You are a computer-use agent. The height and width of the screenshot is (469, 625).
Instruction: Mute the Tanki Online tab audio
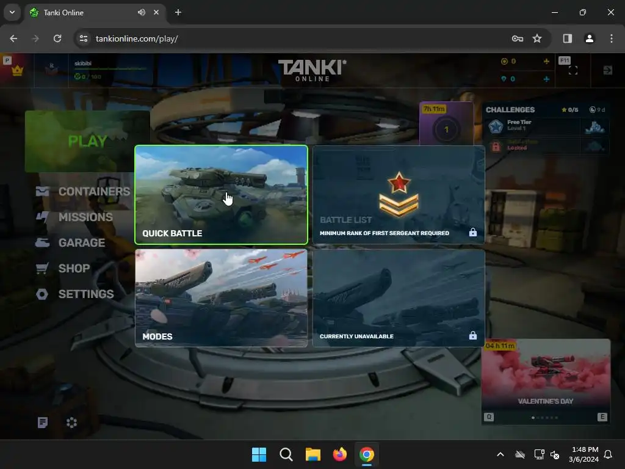pyautogui.click(x=142, y=12)
